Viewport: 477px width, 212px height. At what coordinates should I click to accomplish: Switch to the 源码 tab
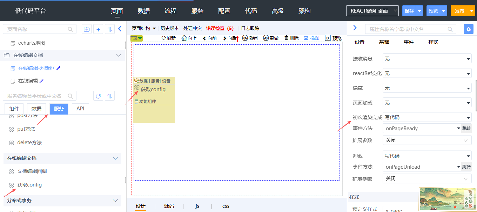pyautogui.click(x=169, y=206)
